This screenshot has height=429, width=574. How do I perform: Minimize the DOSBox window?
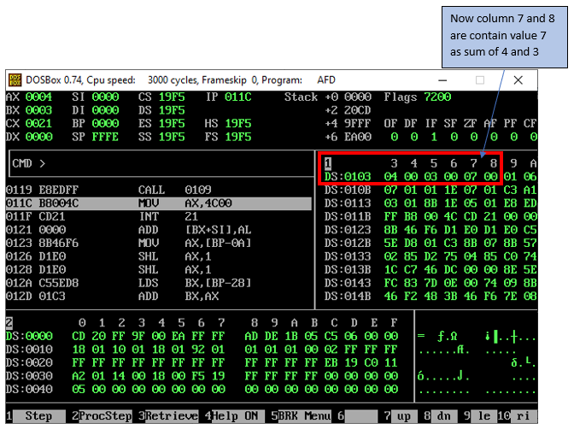pos(442,80)
